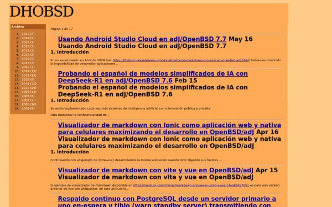Click the 'Se están implementado cada vez' sentence
The image size is (332, 207).
pos(131,109)
